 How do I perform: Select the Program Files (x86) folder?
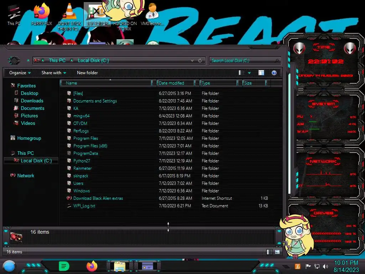(x=90, y=146)
